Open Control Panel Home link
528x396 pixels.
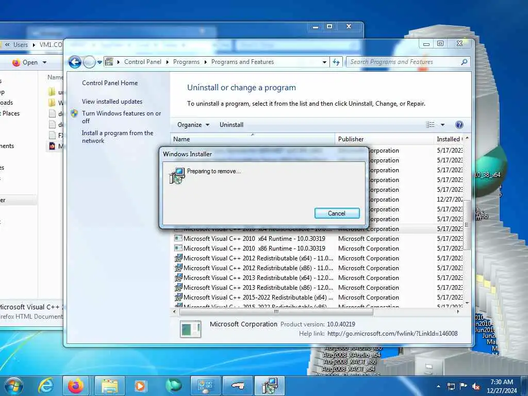pos(110,83)
